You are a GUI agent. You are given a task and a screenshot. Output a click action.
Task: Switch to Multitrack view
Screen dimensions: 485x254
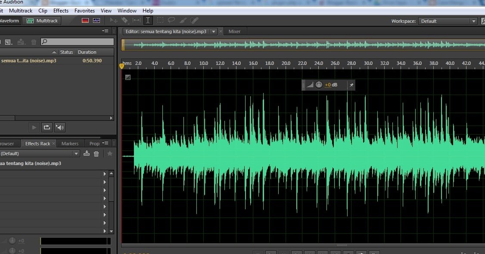(x=42, y=21)
